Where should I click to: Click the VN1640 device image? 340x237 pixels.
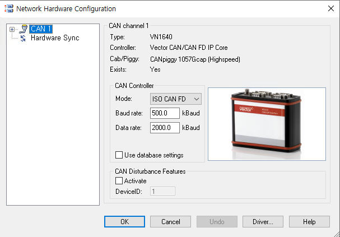pyautogui.click(x=267, y=124)
